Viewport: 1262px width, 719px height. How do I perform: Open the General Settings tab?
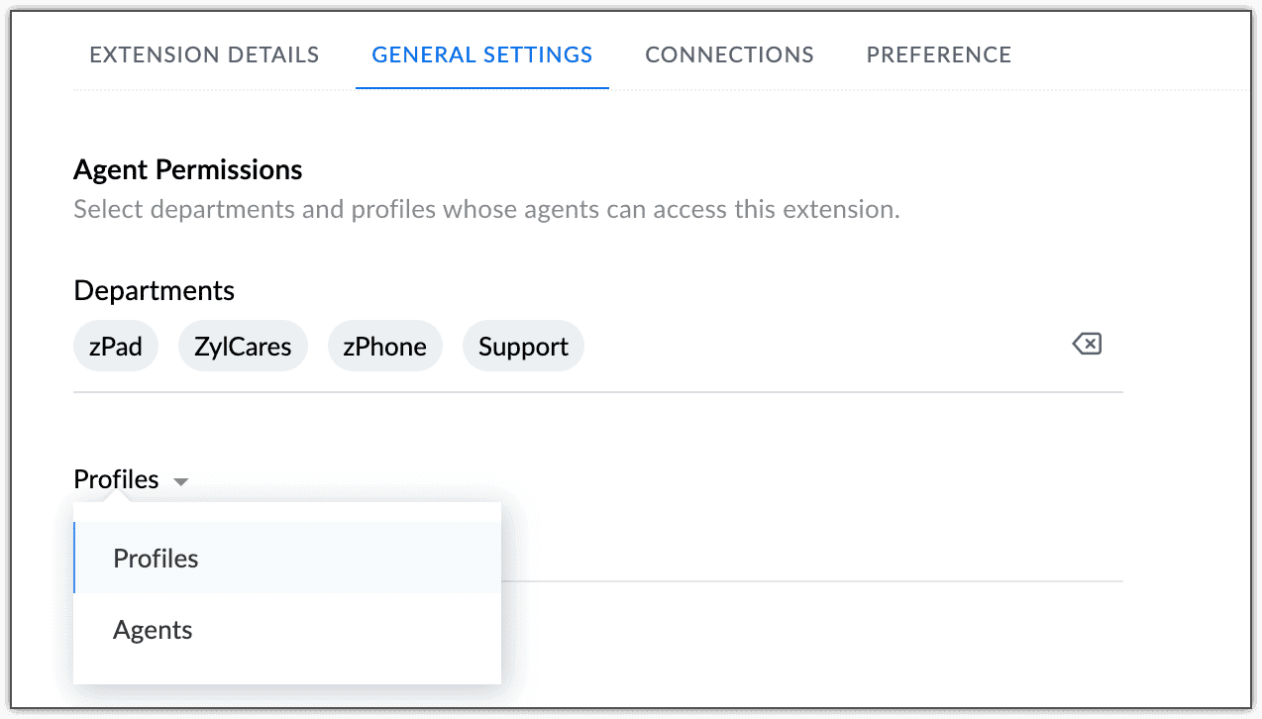(482, 55)
